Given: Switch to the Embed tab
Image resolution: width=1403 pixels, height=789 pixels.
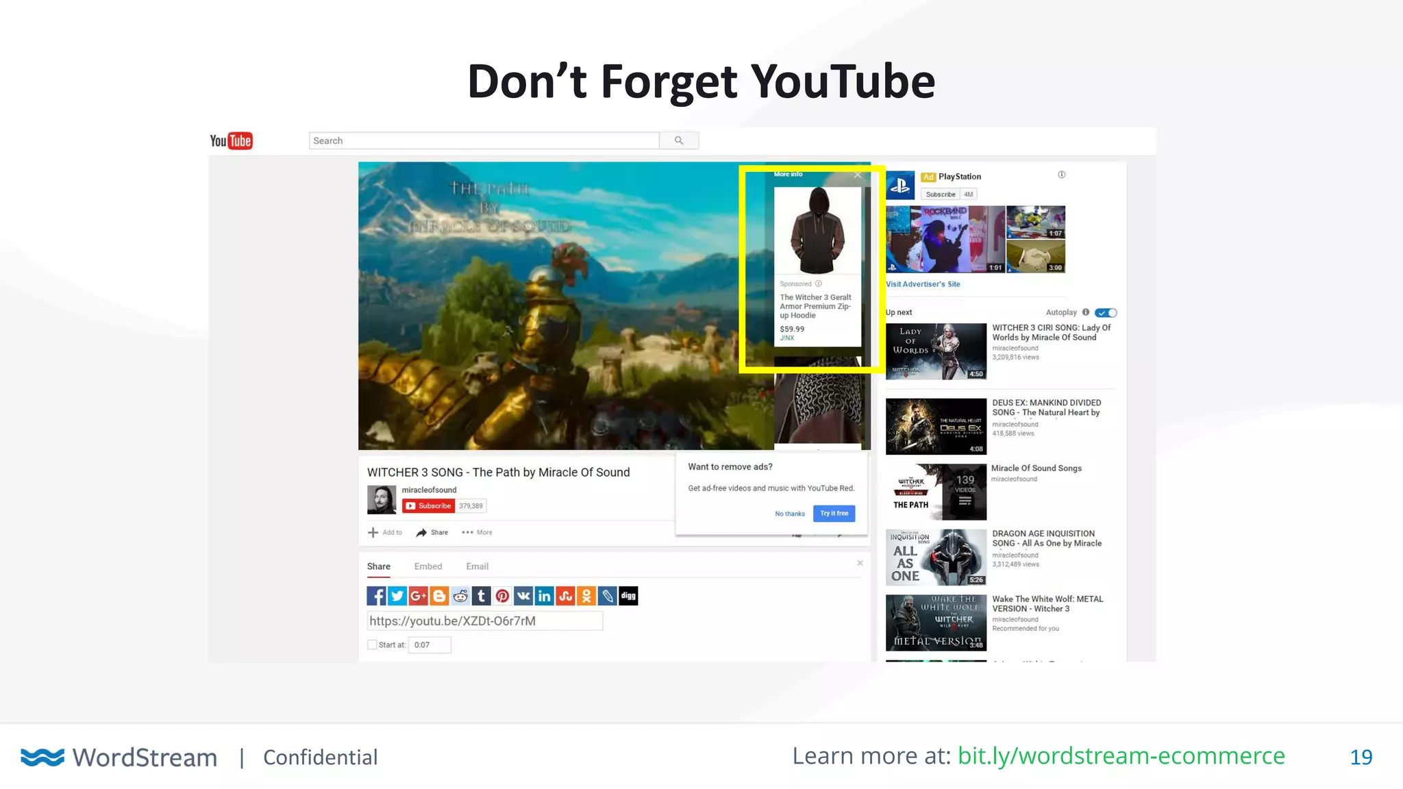Looking at the screenshot, I should point(428,566).
